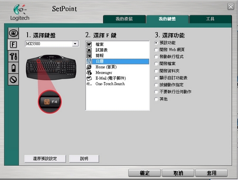
Task: Select 簡報 in the F key list
Action: click(99, 56)
